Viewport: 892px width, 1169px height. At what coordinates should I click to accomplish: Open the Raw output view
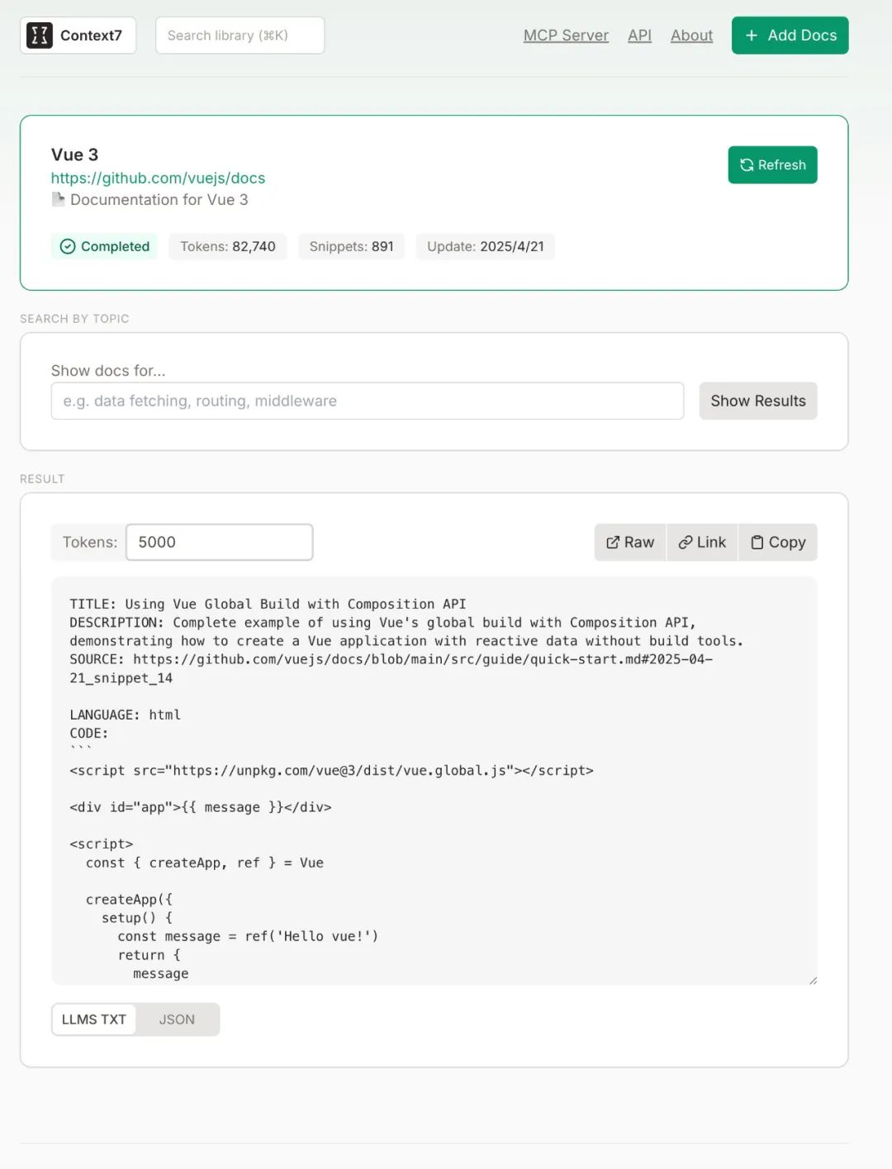click(x=630, y=542)
